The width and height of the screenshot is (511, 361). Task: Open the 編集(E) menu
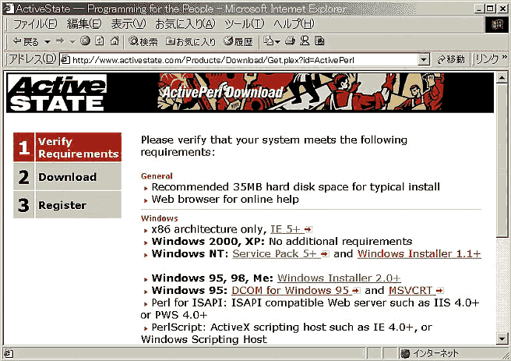coord(84,24)
